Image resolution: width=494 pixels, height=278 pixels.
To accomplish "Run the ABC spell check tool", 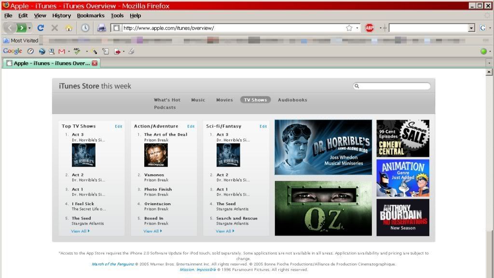I will tap(77, 51).
